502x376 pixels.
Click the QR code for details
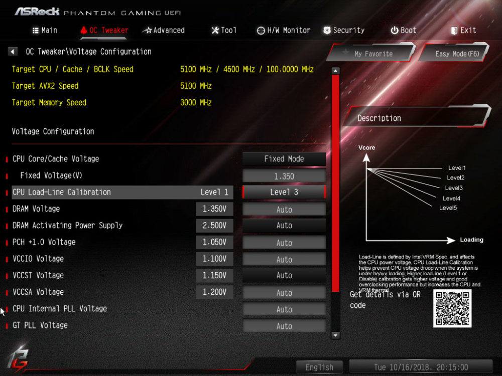452,308
